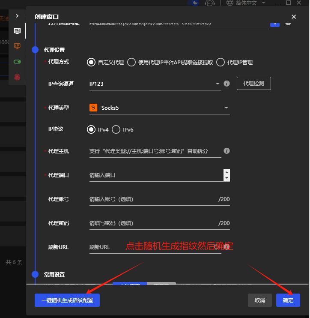310x318 pixels.
Task: Click the 共 6 条 count text
Action: point(14,262)
